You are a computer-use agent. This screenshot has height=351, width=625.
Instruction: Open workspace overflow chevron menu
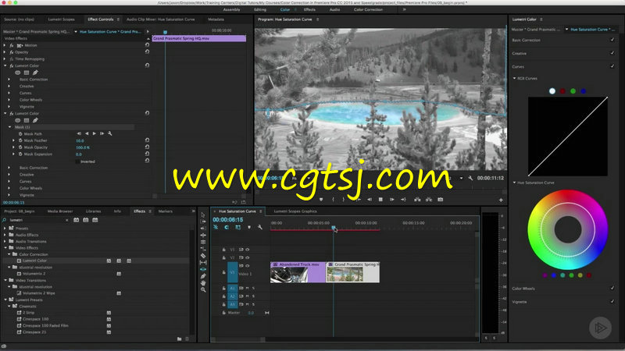click(x=404, y=9)
